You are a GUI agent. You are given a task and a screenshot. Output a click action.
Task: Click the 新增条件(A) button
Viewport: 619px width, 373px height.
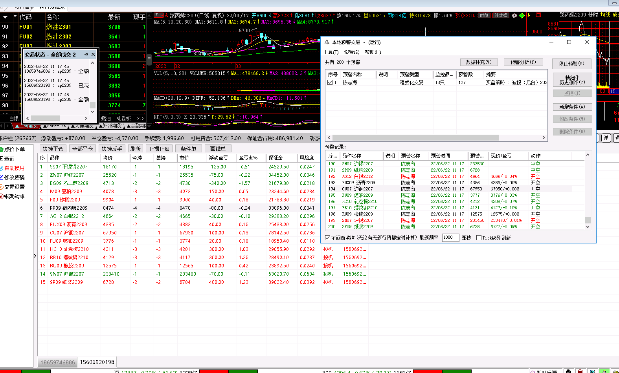click(572, 107)
